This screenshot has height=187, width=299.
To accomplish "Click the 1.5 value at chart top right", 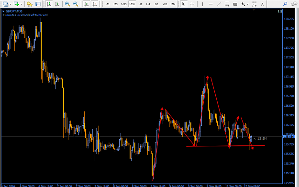I will tap(279, 11).
